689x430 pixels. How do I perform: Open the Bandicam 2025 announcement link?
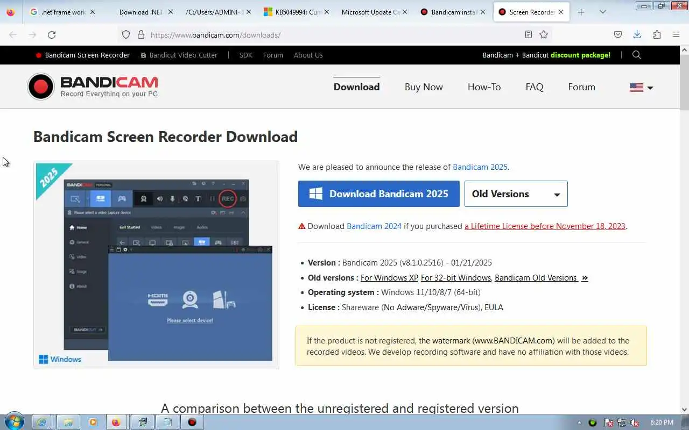[480, 167]
